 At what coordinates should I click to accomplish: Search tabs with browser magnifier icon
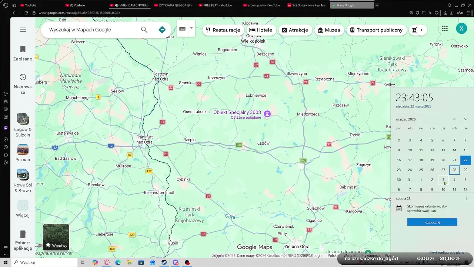(x=450, y=5)
